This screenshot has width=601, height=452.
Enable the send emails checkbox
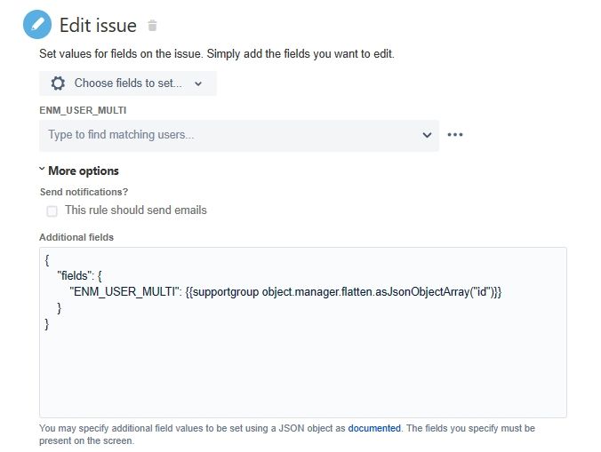(x=52, y=210)
